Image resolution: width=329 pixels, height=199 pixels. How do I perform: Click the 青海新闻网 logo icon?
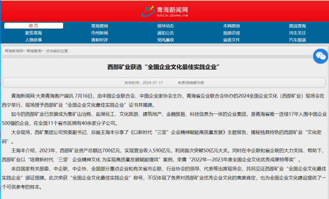coord(148,10)
